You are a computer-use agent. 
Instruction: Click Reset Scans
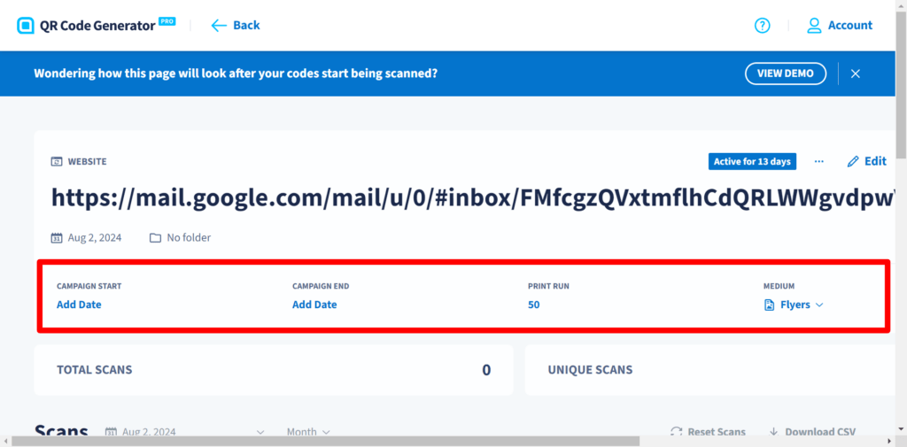pyautogui.click(x=708, y=431)
